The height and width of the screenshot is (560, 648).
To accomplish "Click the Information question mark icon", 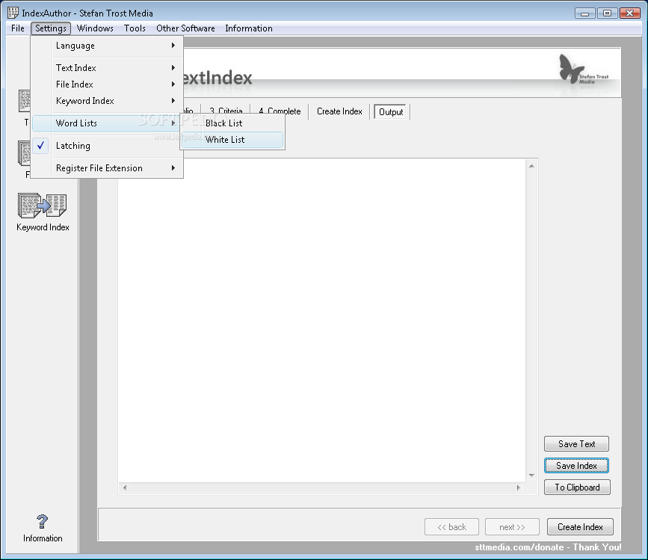I will click(x=42, y=522).
